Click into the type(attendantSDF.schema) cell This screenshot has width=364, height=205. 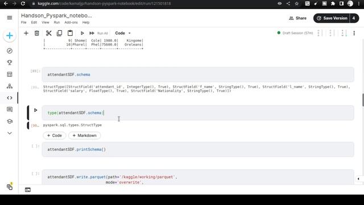[x=198, y=113]
